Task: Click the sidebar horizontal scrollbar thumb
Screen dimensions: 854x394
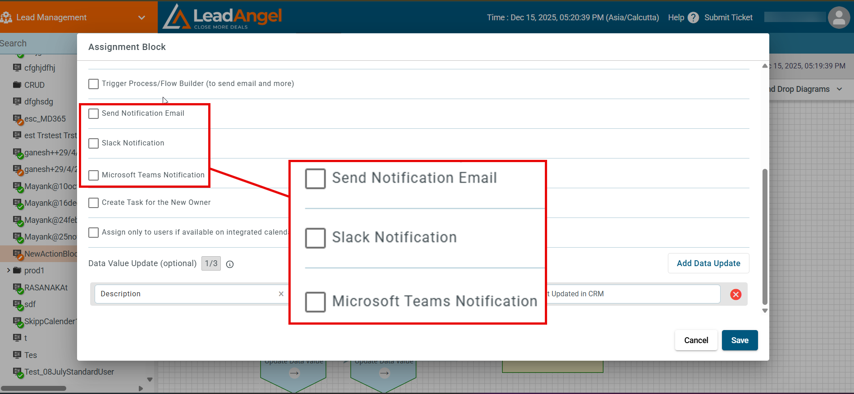Action: (x=34, y=388)
